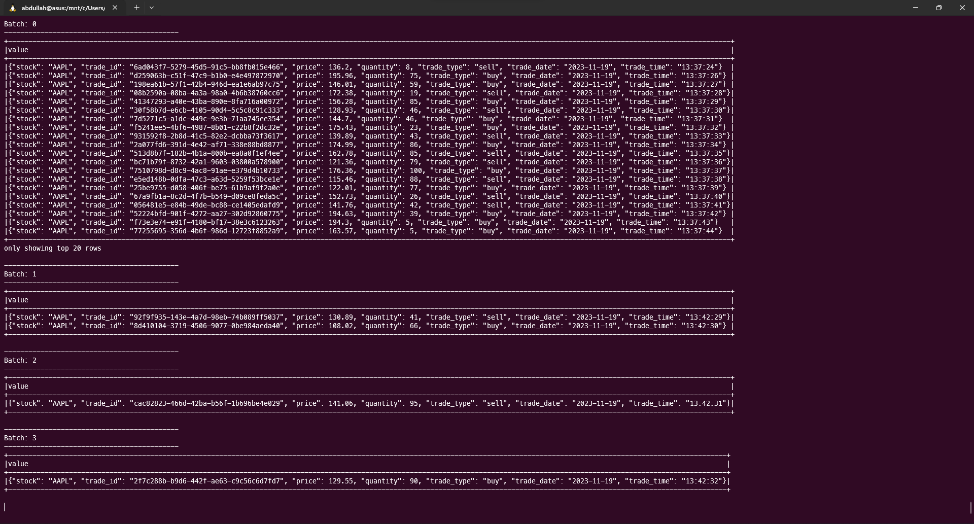Click the "Batch: 0" heading text
Screen dimensions: 974x524
pyautogui.click(x=20, y=24)
